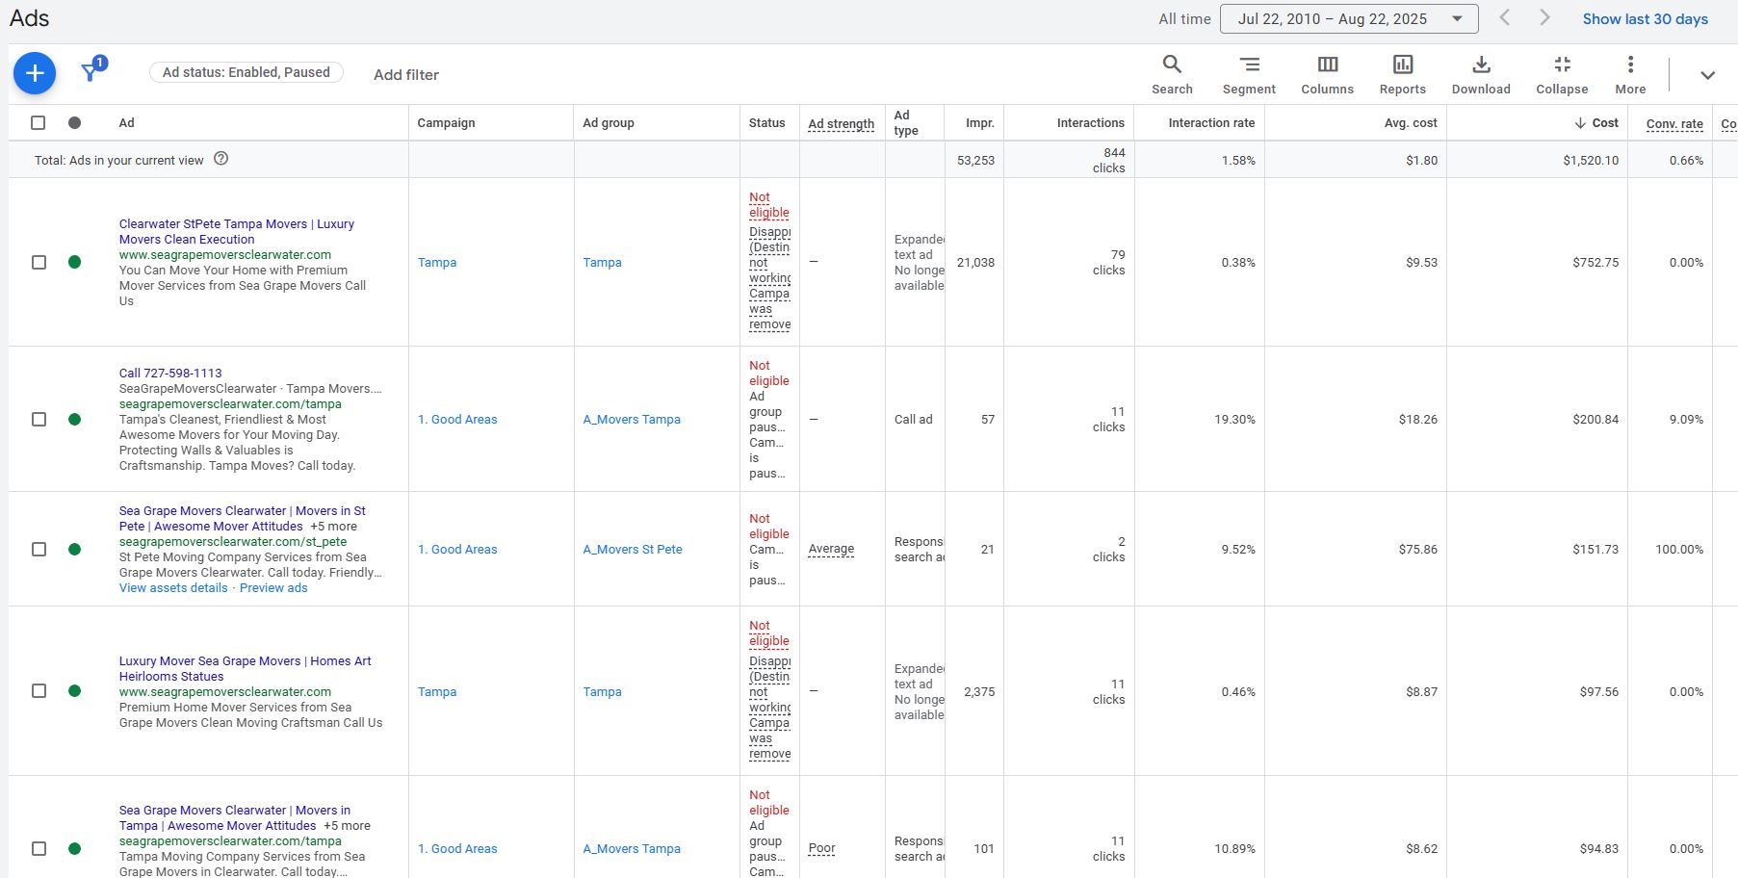Select the Clearwater StPete Tampa Movers ad checkbox
This screenshot has width=1738, height=878.
click(39, 262)
